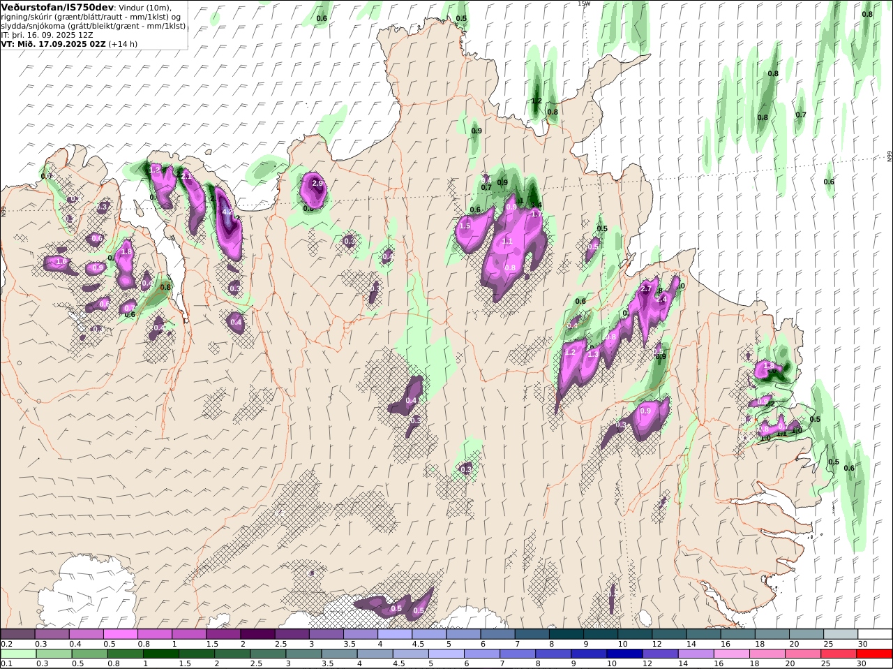Viewport: 893px width, 669px height.
Task: Click grey snow legend swatch labeled 20
Action: 806,633
